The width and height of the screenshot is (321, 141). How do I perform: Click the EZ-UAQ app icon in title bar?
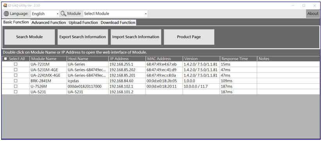5,5
